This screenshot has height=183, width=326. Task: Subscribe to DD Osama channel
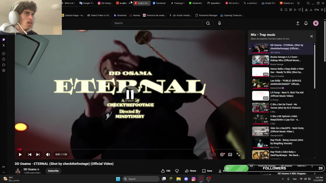click(53, 171)
